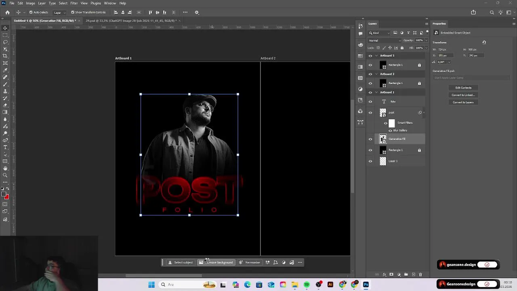Filter layers by pixel layers
Image resolution: width=517 pixels, height=291 pixels.
point(395,33)
